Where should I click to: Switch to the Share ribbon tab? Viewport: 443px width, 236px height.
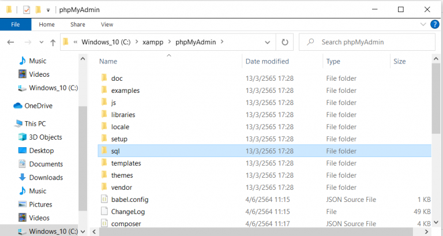coord(77,25)
